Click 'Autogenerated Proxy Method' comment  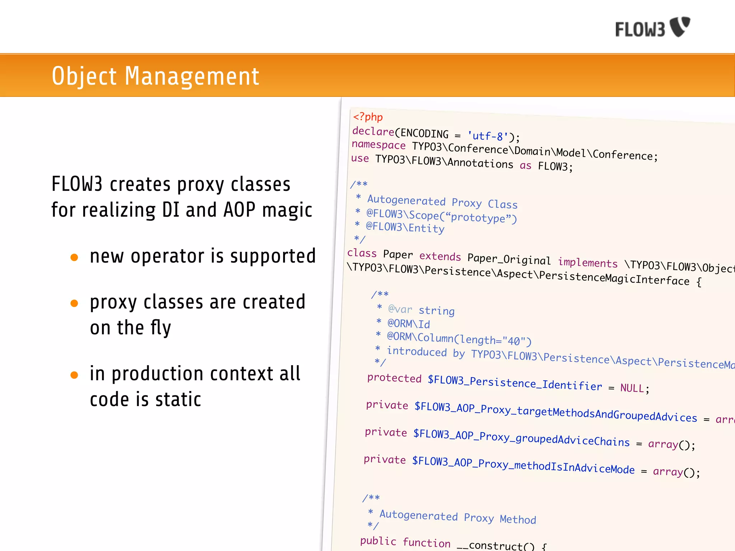[458, 517]
